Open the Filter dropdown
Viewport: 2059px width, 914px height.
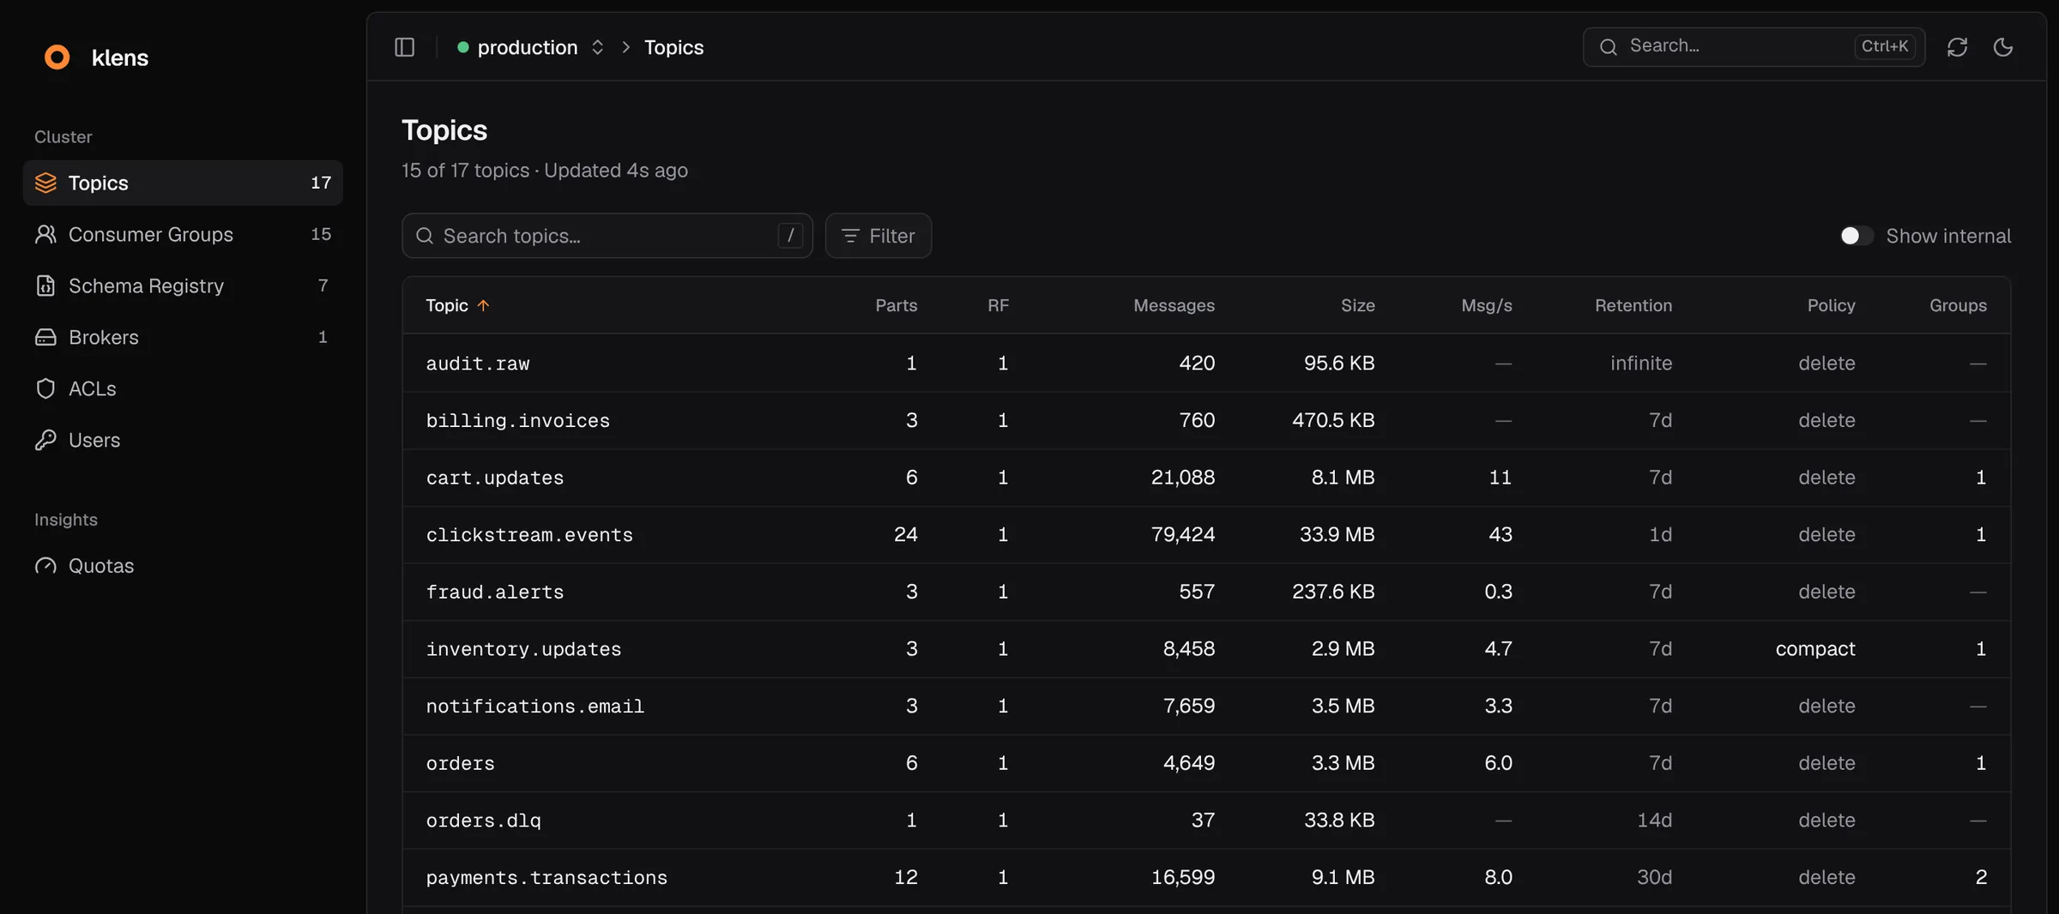tap(879, 236)
